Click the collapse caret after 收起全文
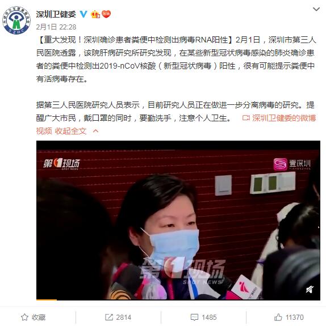This screenshot has height=326, width=326. tap(95, 131)
